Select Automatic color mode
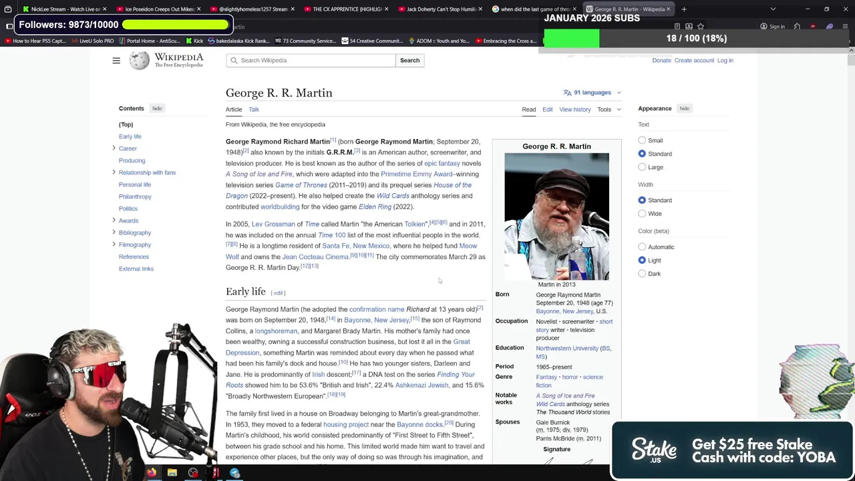 (642, 247)
